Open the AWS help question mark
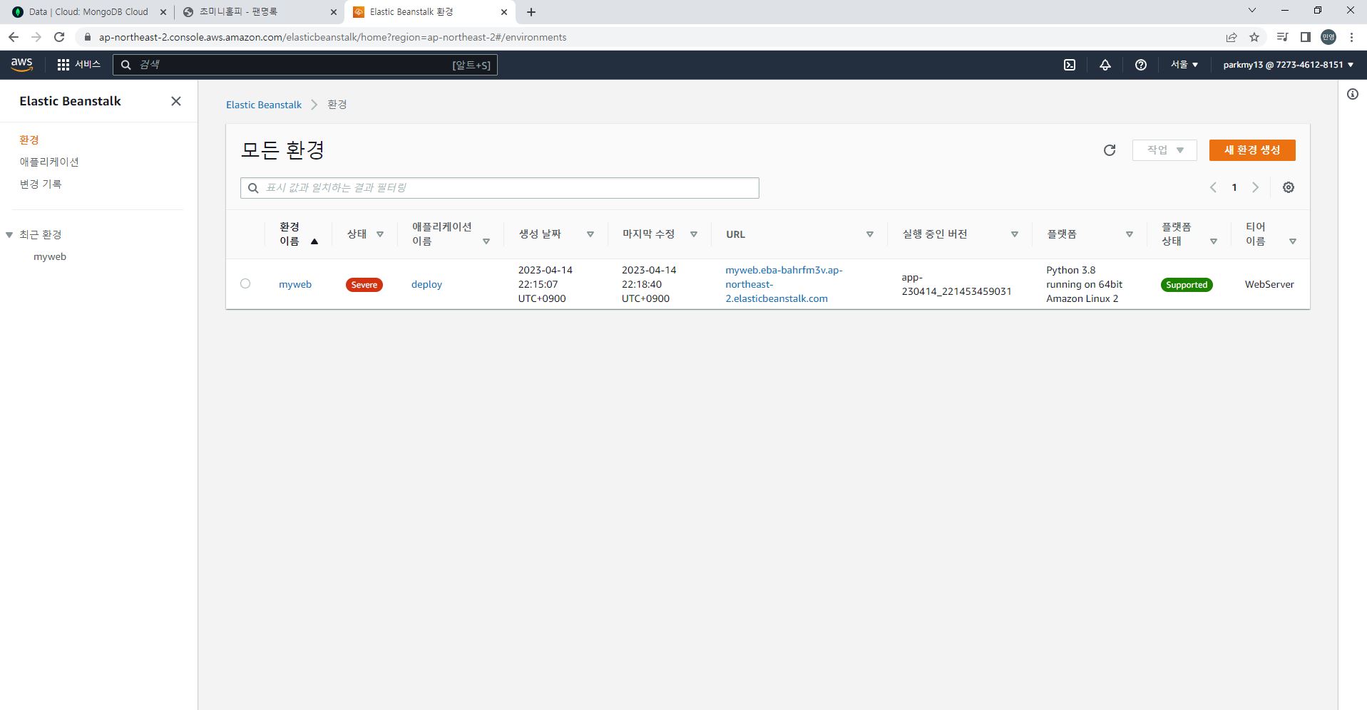 click(1141, 65)
